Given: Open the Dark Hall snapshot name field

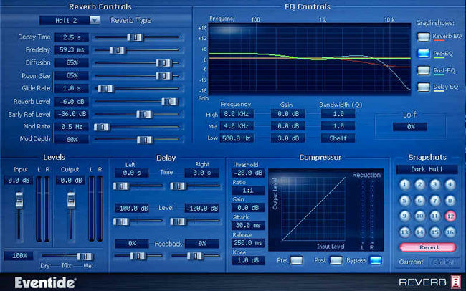Looking at the screenshot, I should 427,169.
